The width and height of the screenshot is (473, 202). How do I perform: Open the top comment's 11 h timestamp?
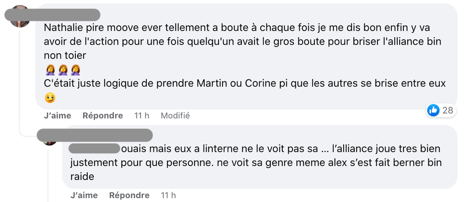(x=142, y=116)
